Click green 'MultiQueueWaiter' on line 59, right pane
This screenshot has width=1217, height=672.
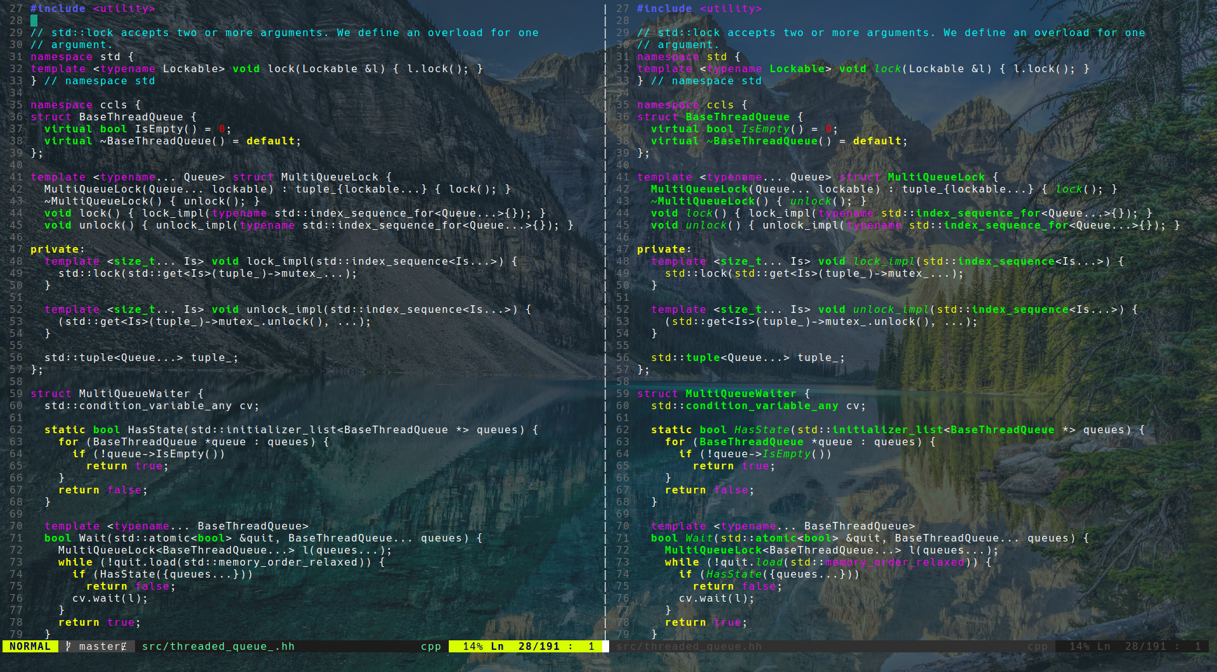(x=741, y=393)
